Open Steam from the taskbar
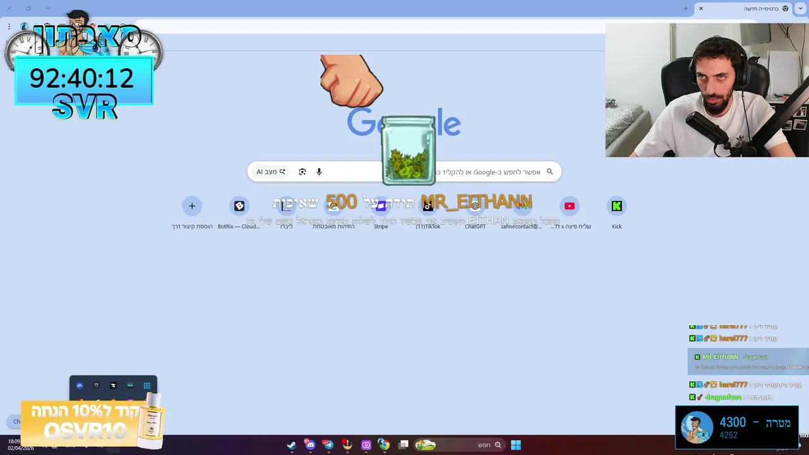The image size is (809, 455). [291, 445]
